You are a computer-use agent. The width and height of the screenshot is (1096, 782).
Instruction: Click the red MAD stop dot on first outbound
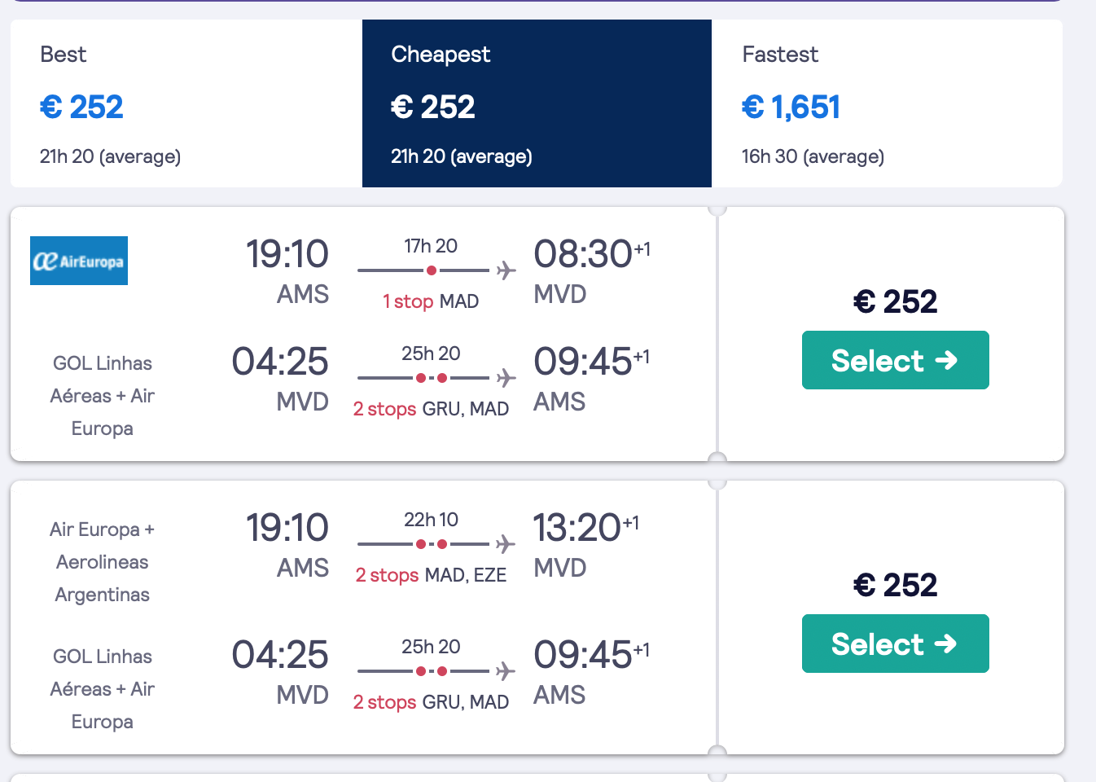tap(432, 270)
